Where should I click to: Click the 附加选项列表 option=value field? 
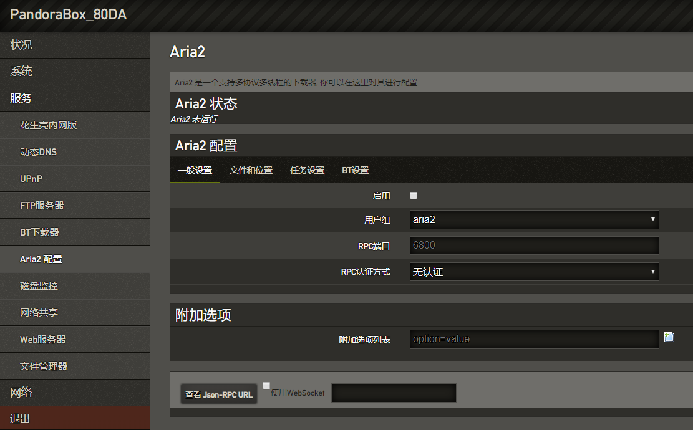pyautogui.click(x=535, y=339)
